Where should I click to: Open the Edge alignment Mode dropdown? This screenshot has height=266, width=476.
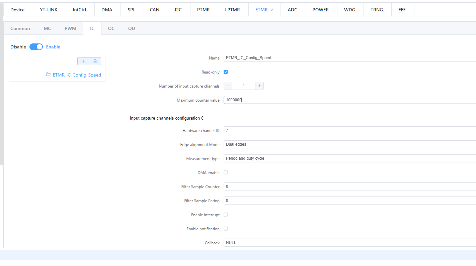350,144
